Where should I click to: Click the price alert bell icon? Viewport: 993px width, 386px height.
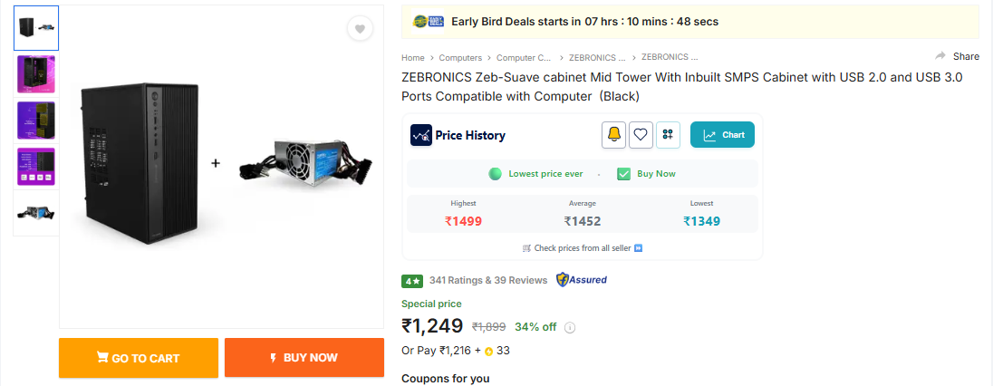tap(614, 135)
